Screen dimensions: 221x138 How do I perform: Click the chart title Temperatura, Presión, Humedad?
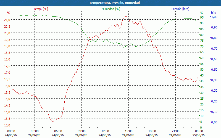pyautogui.click(x=114, y=3)
